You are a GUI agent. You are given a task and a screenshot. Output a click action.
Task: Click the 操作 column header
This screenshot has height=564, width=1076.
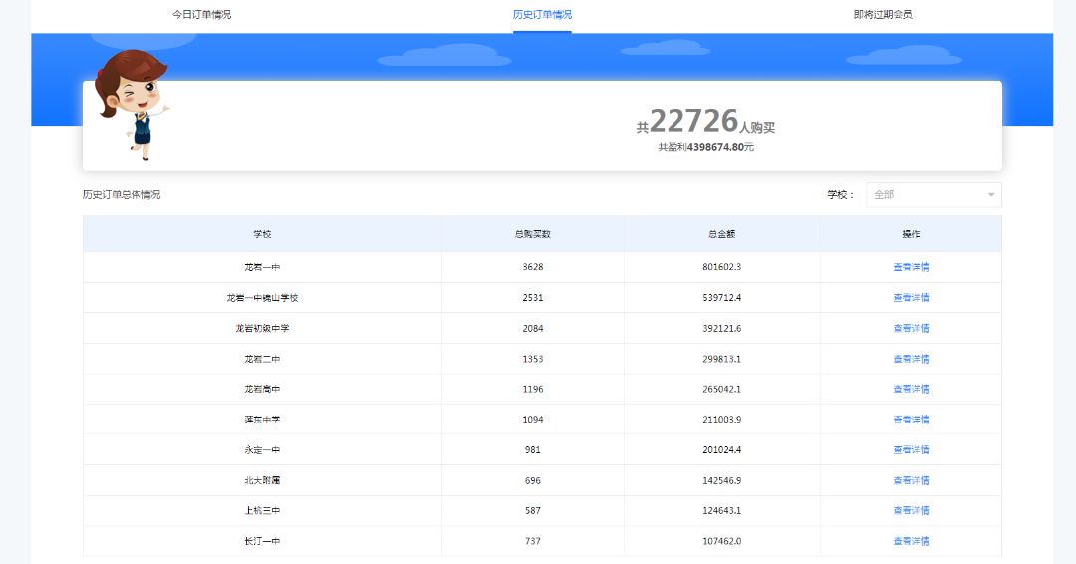pos(911,234)
